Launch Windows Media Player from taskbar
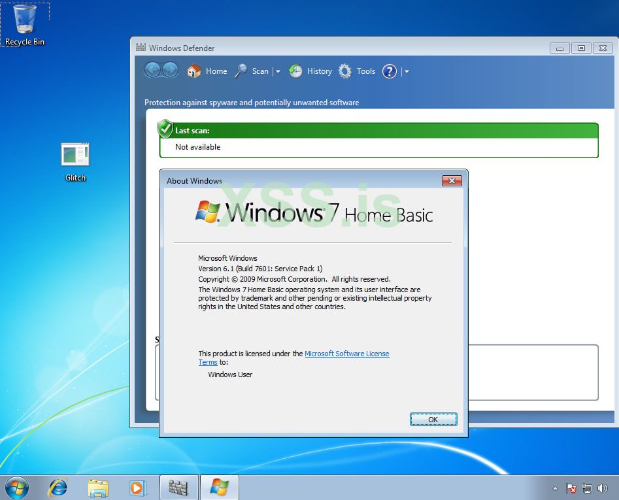The height and width of the screenshot is (500, 619). (x=138, y=488)
